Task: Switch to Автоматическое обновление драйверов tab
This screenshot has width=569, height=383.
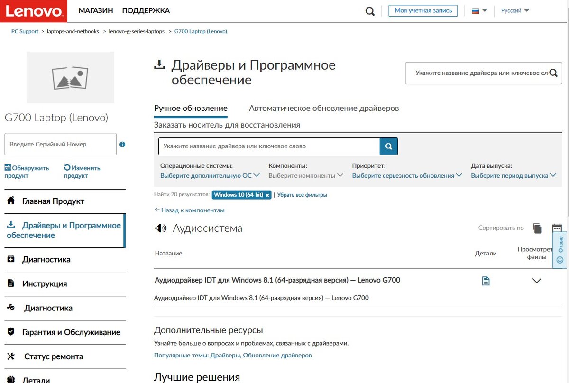Action: (x=324, y=108)
